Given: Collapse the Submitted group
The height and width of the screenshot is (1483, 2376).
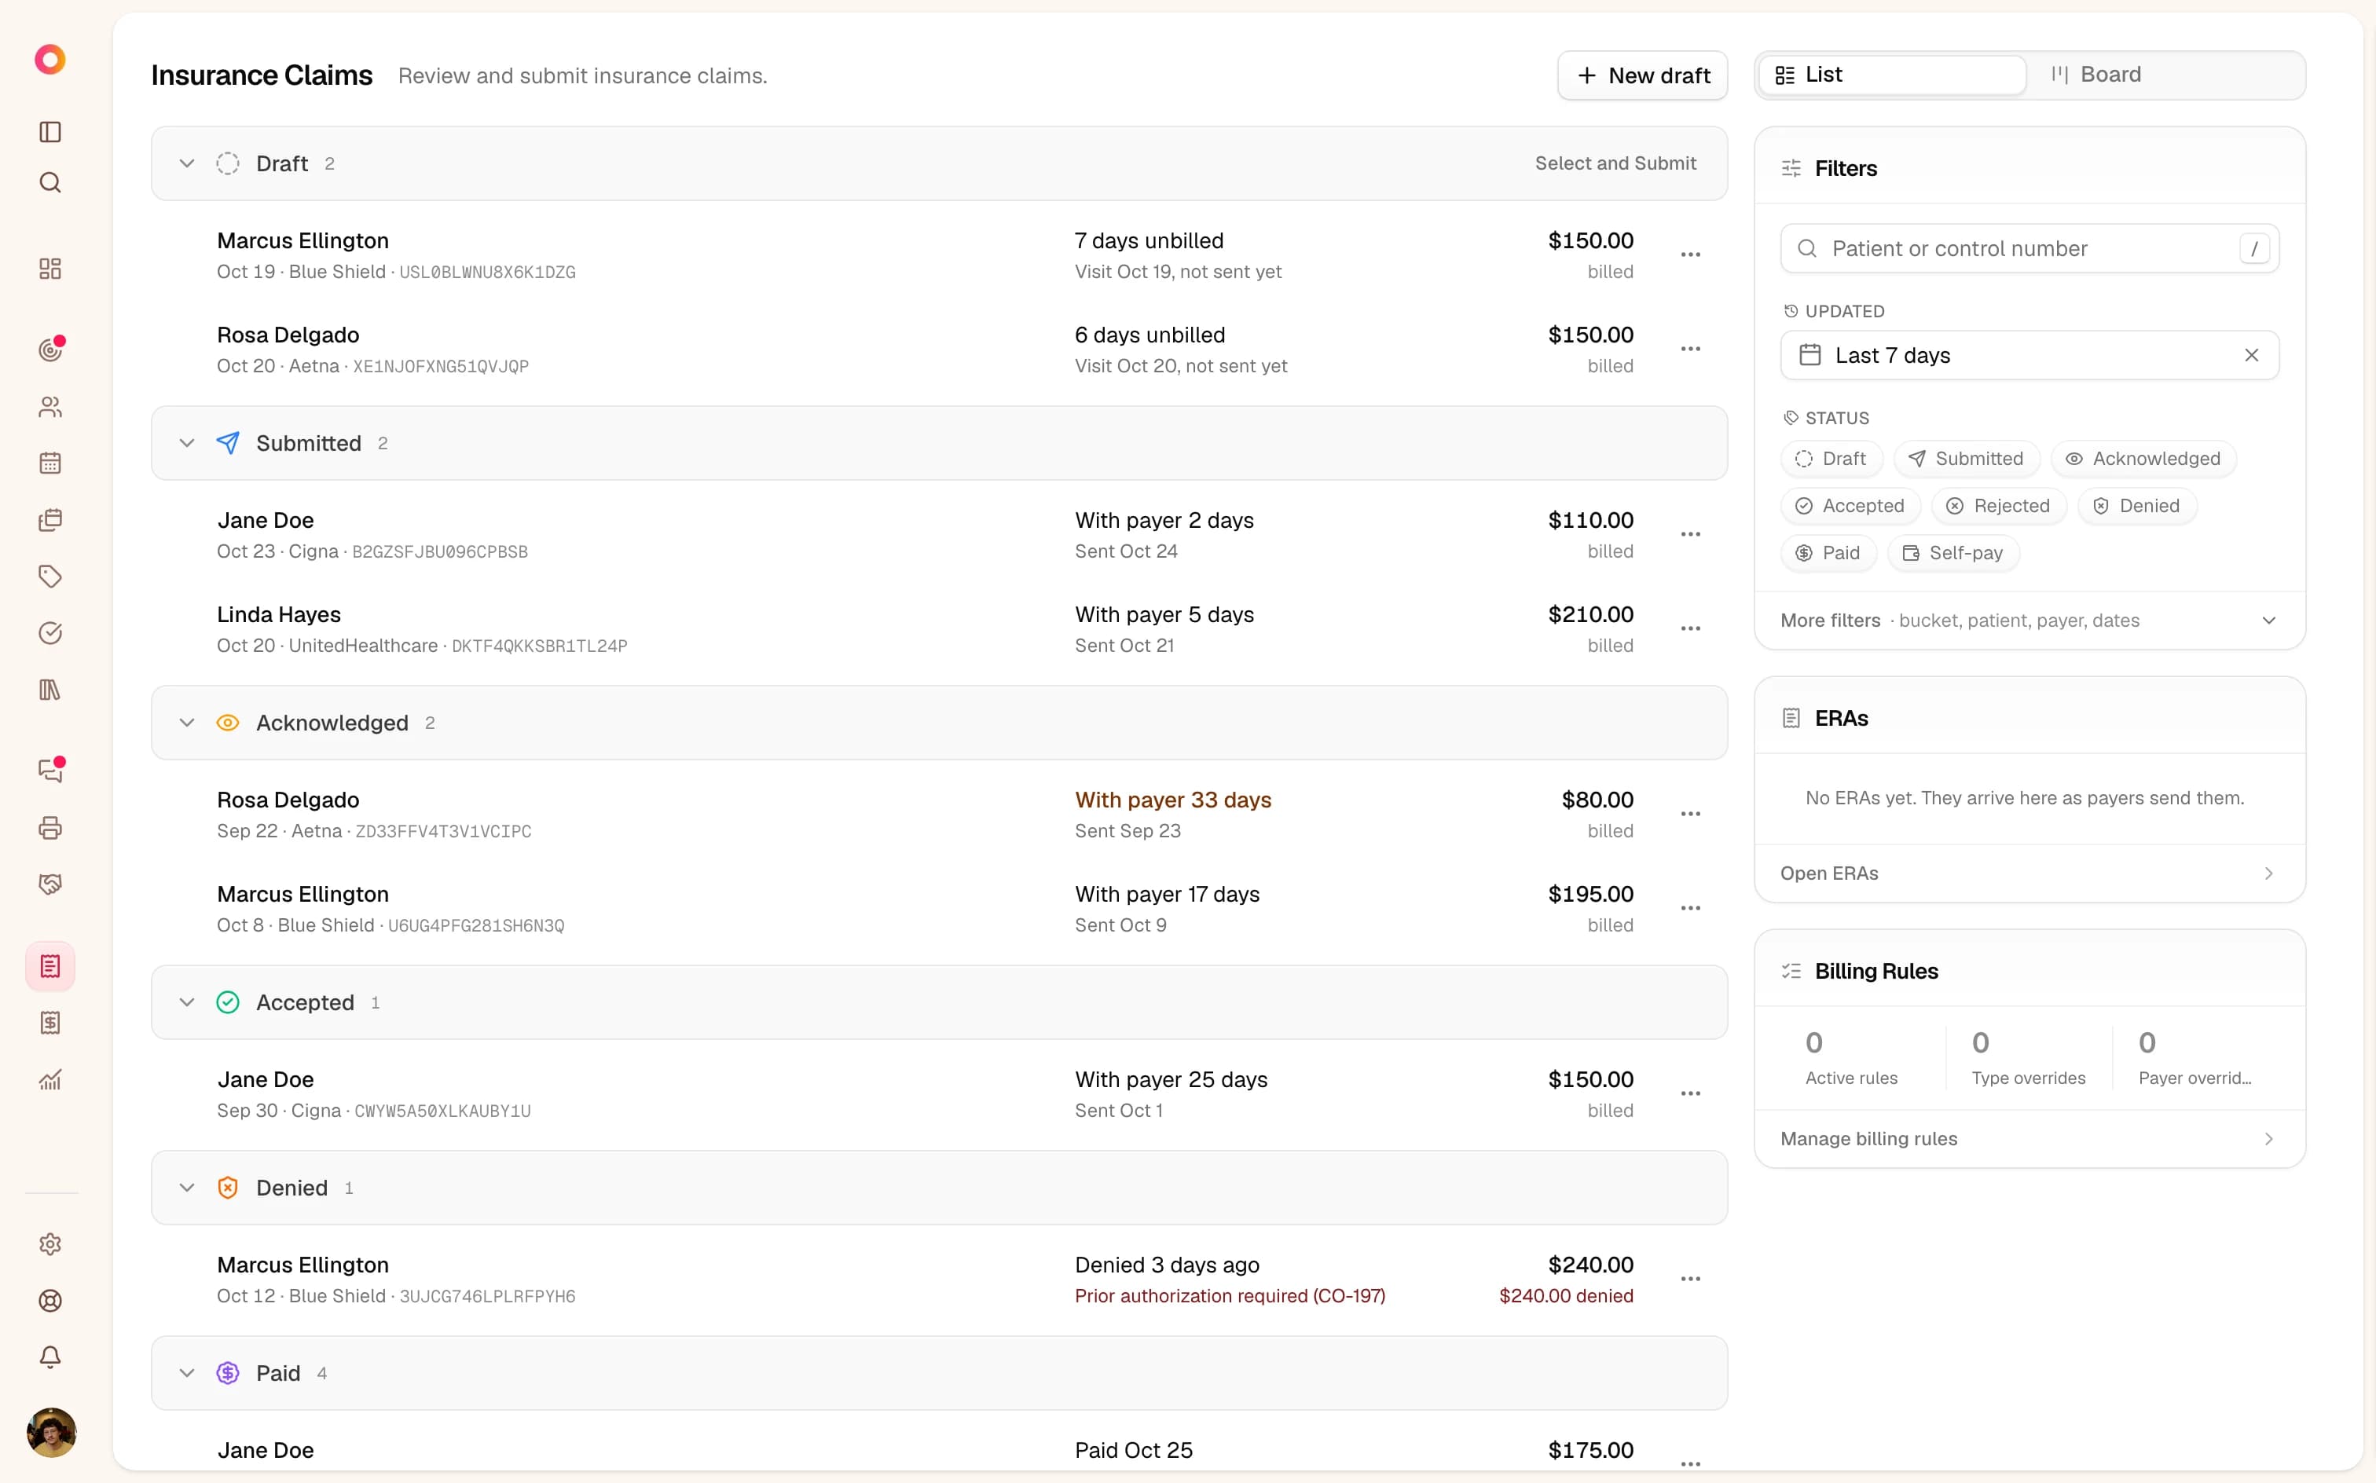Looking at the screenshot, I should 186,443.
